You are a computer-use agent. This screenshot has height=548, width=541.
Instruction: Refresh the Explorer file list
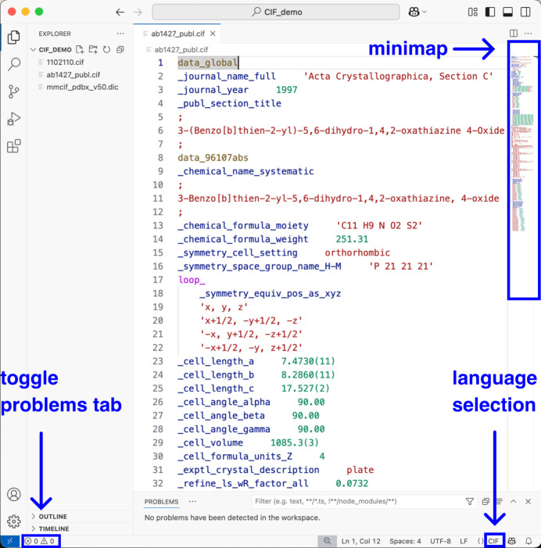[106, 49]
